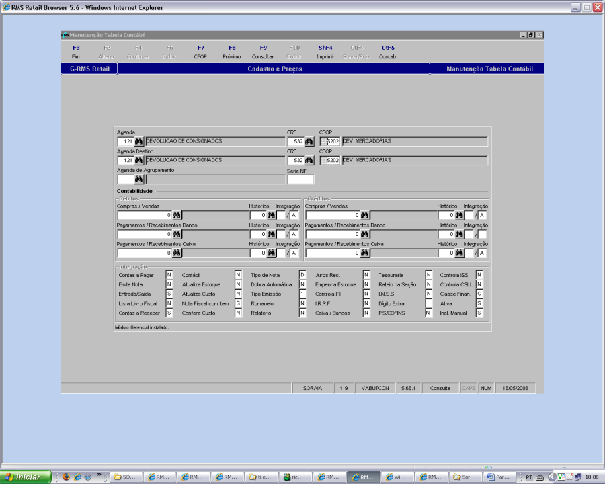605x484 pixels.
Task: Click CtF5 Contab toolbar command
Action: (388, 52)
